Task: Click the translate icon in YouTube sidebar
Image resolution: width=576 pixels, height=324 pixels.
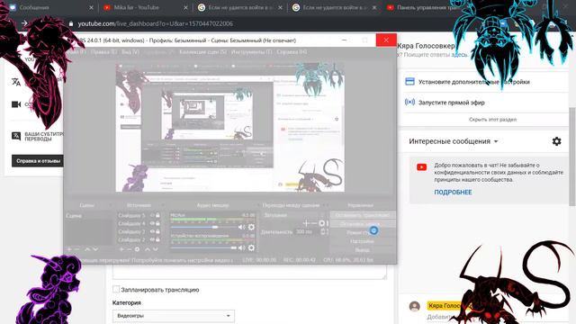Action: (x=16, y=82)
